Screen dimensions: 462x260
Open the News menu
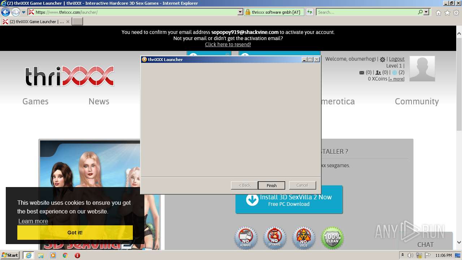coord(99,101)
